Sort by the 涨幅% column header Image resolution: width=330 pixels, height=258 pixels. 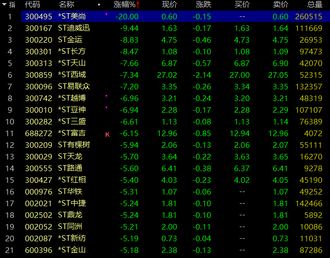(x=124, y=5)
